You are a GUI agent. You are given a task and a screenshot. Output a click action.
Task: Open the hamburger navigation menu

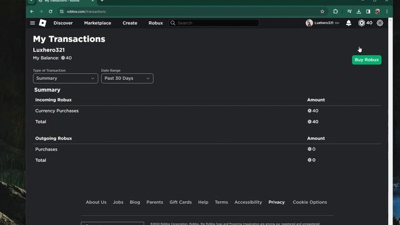pos(32,23)
